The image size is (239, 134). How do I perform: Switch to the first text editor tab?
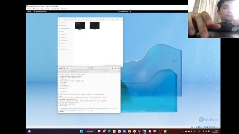pos(73,72)
